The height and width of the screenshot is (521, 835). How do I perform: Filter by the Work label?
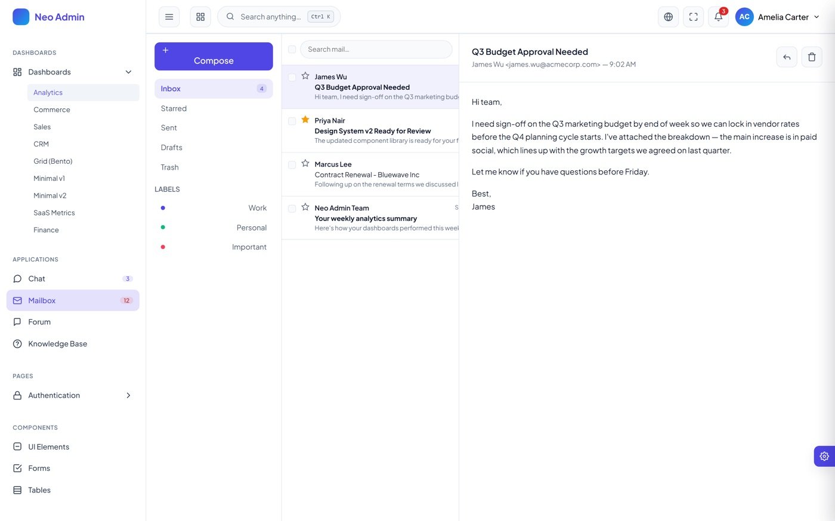(x=214, y=208)
